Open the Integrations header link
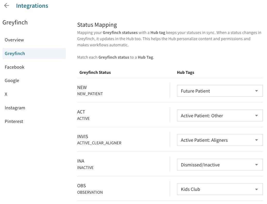 tap(32, 6)
